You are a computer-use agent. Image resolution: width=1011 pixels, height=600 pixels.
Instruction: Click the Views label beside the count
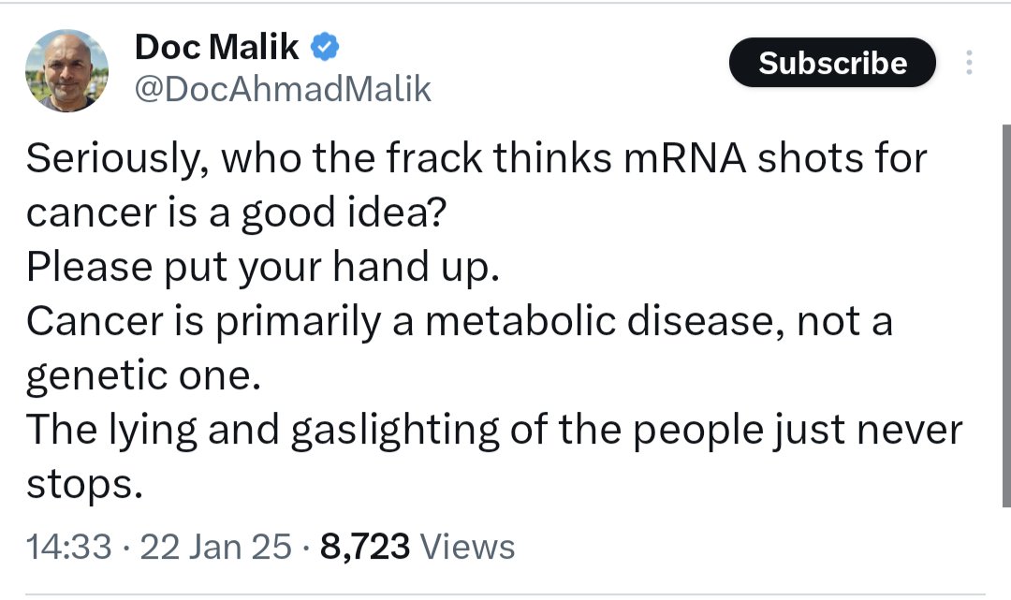[x=467, y=547]
